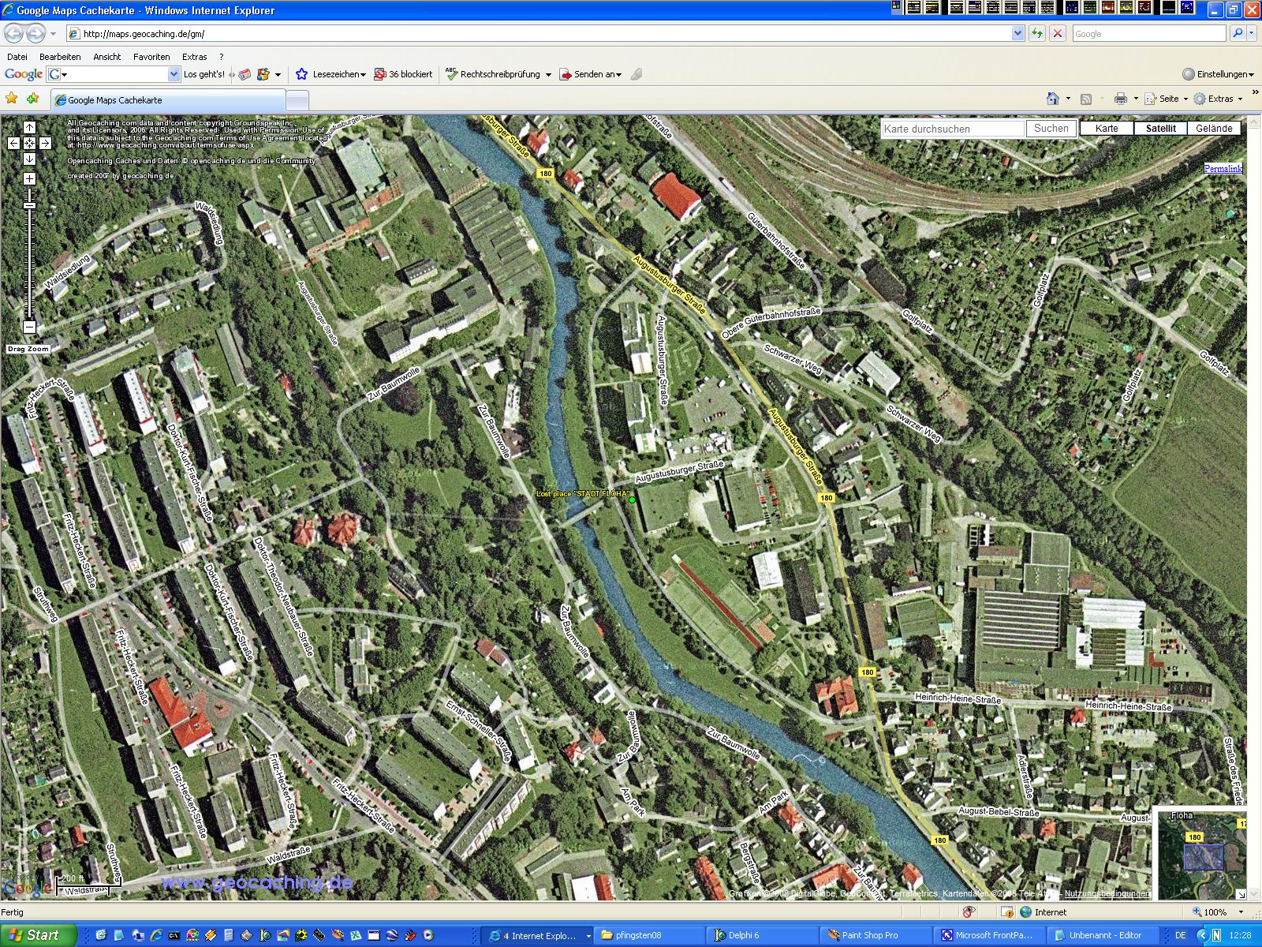Switch map type to Satellit
This screenshot has width=1262, height=947.
click(x=1161, y=129)
